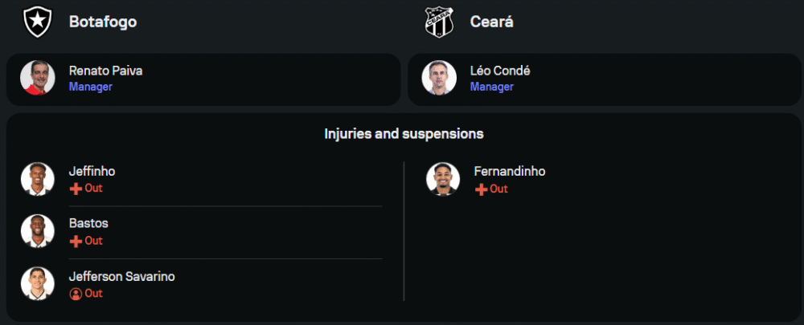Click the Botafogo club crest icon
This screenshot has height=325, width=804.
(38, 22)
